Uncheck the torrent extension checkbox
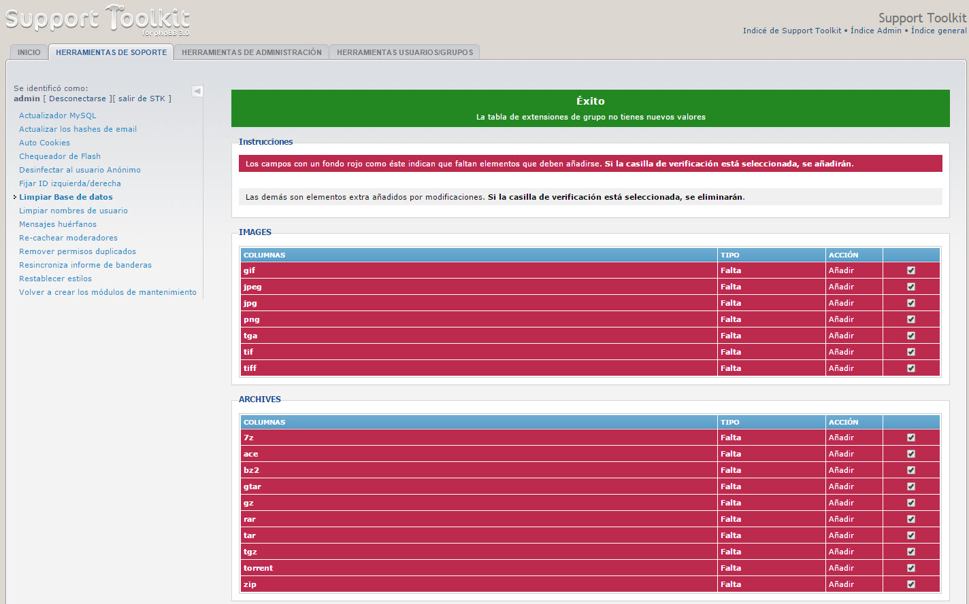 click(911, 568)
